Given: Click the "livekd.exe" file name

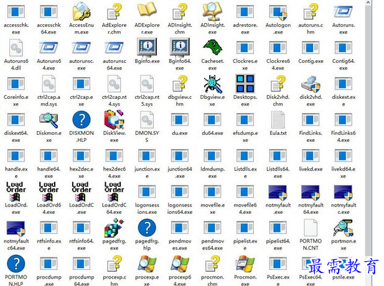Looking at the screenshot, I should (311, 169).
